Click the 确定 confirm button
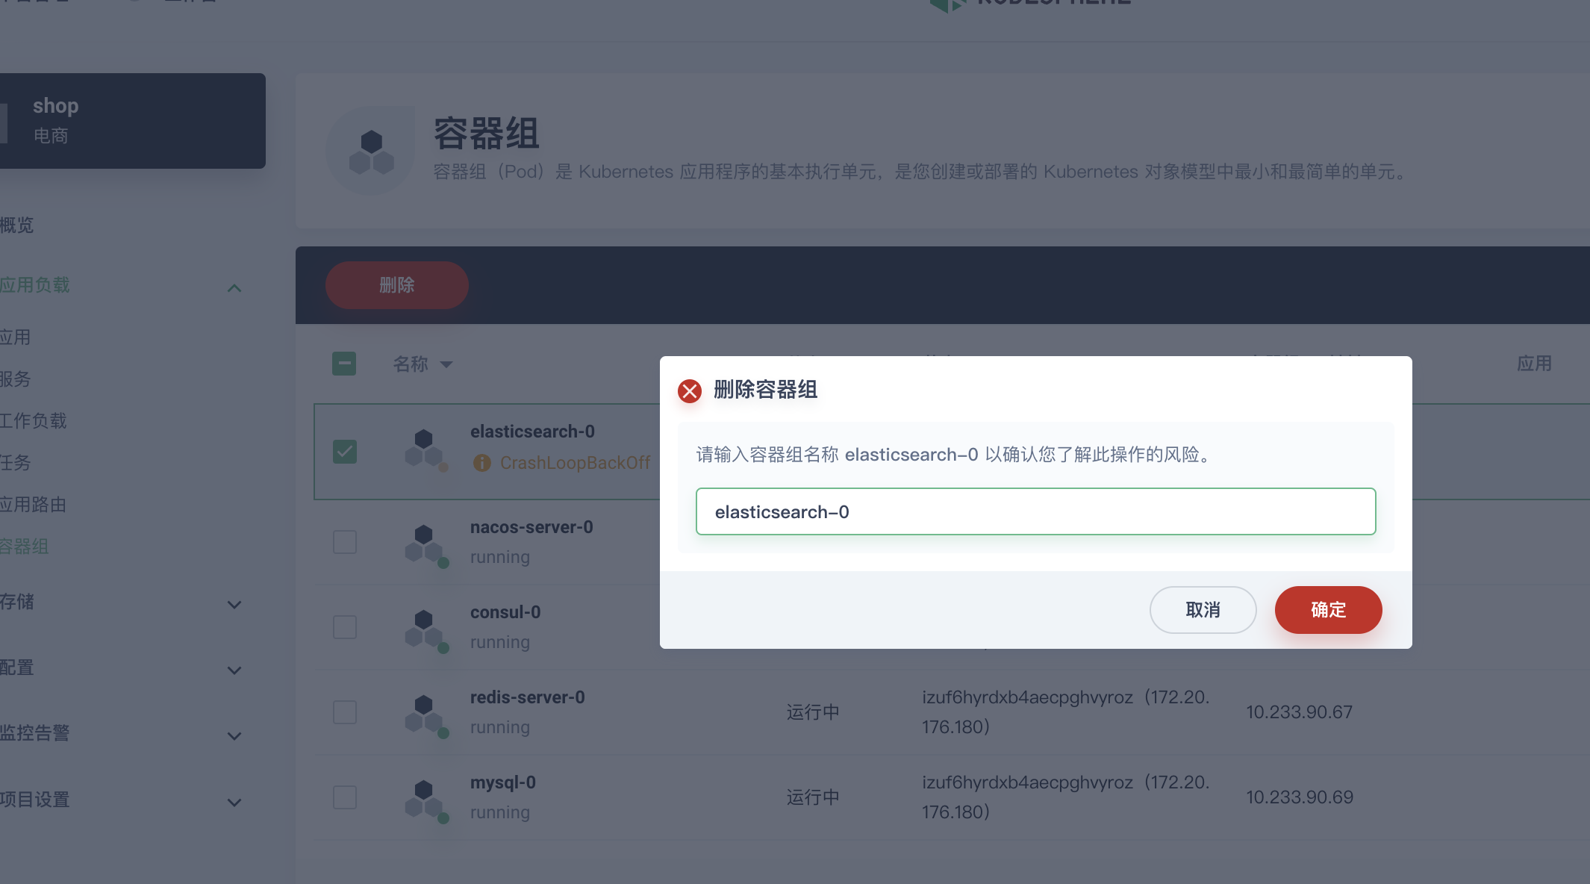 (x=1328, y=610)
